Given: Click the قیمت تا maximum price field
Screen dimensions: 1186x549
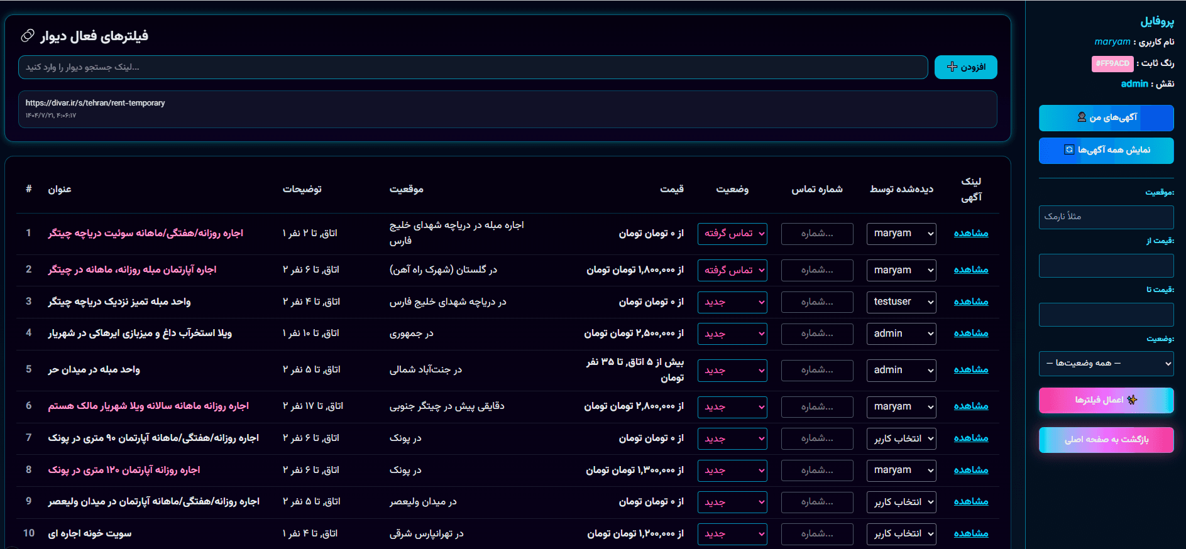Looking at the screenshot, I should click(1106, 315).
